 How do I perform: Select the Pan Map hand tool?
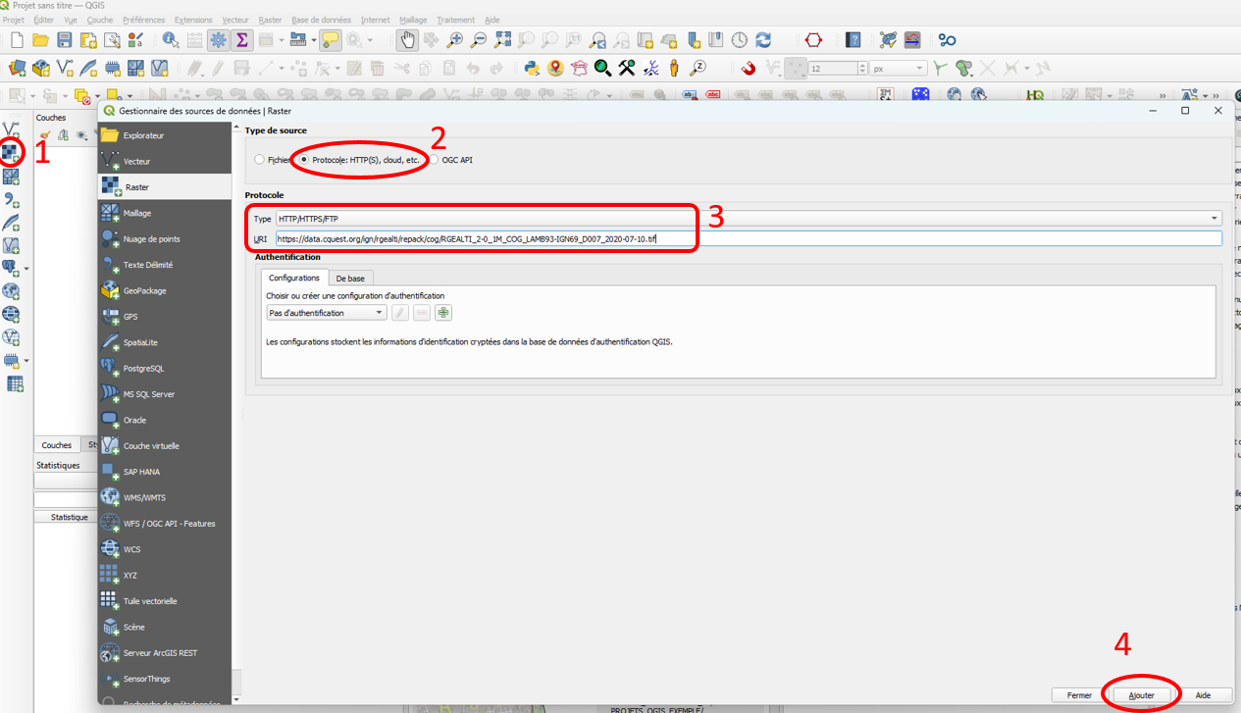tap(407, 40)
